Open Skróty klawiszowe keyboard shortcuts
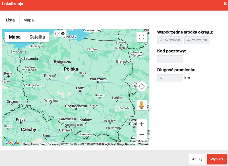Screen dimensions: 228x166 pyautogui.click(x=34, y=144)
